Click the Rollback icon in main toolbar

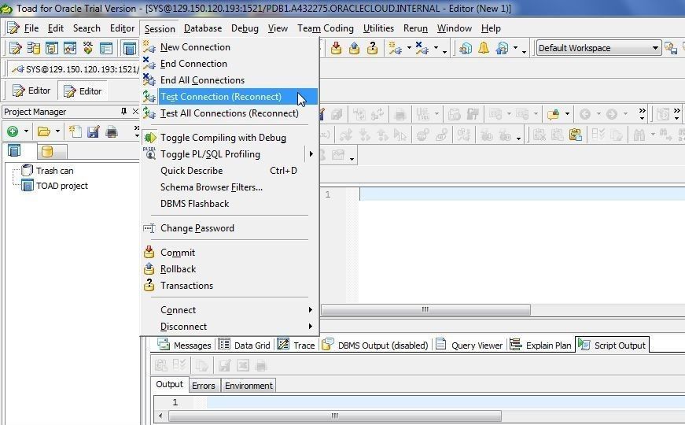pos(354,48)
